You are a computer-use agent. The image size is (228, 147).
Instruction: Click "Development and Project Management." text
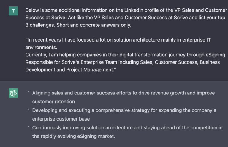click(71, 70)
